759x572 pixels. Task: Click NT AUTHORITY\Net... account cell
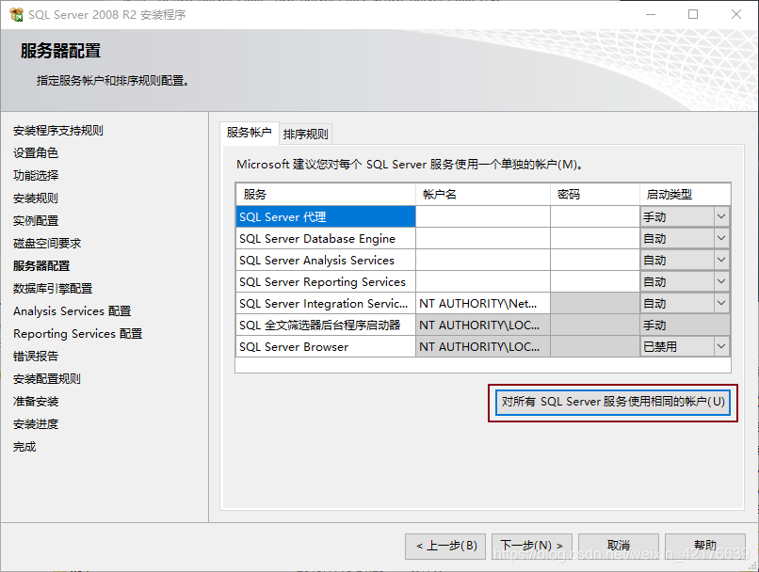coord(483,303)
